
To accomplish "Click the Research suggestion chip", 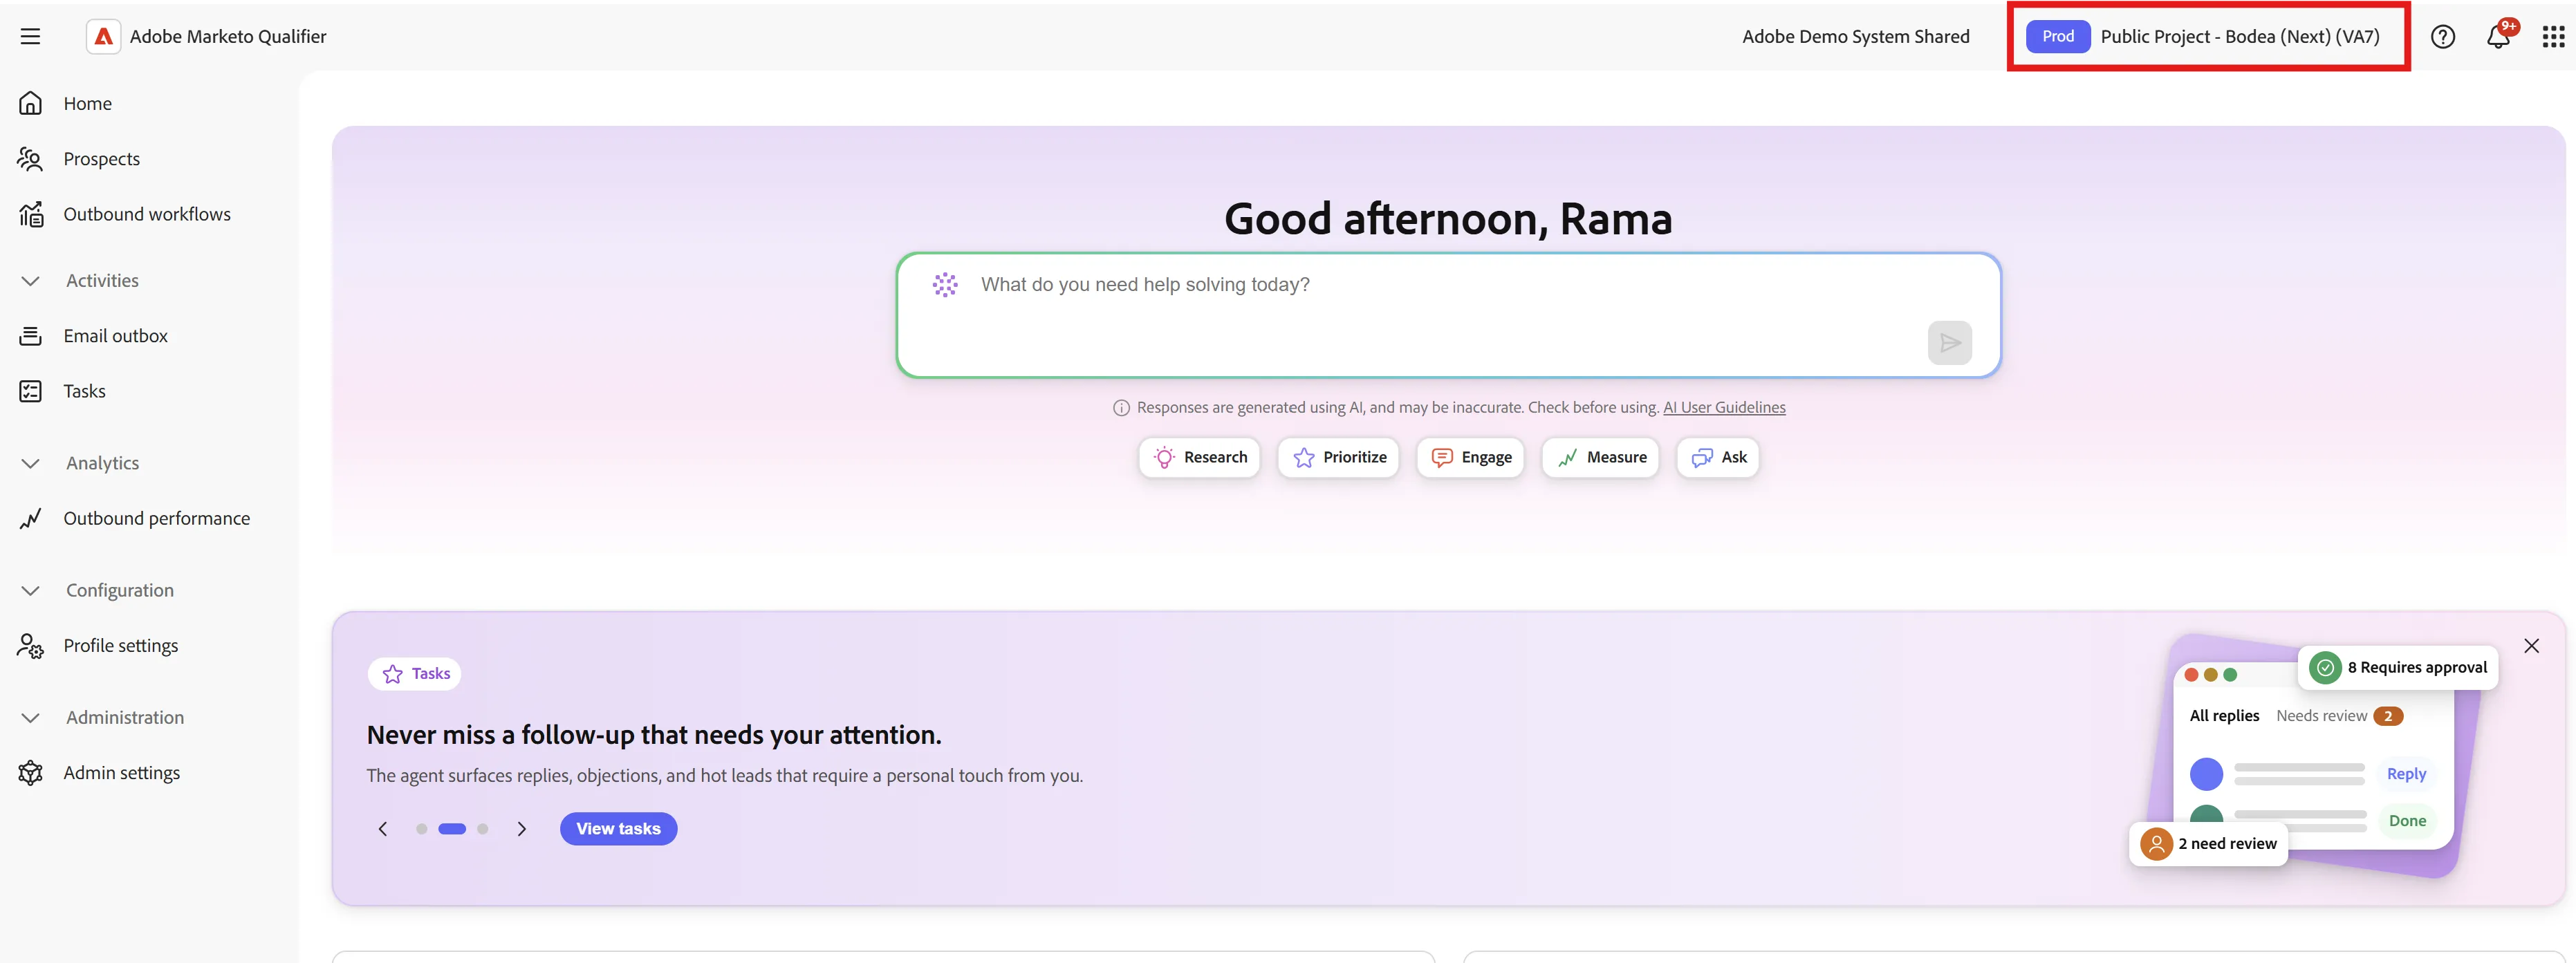I will pyautogui.click(x=1199, y=457).
